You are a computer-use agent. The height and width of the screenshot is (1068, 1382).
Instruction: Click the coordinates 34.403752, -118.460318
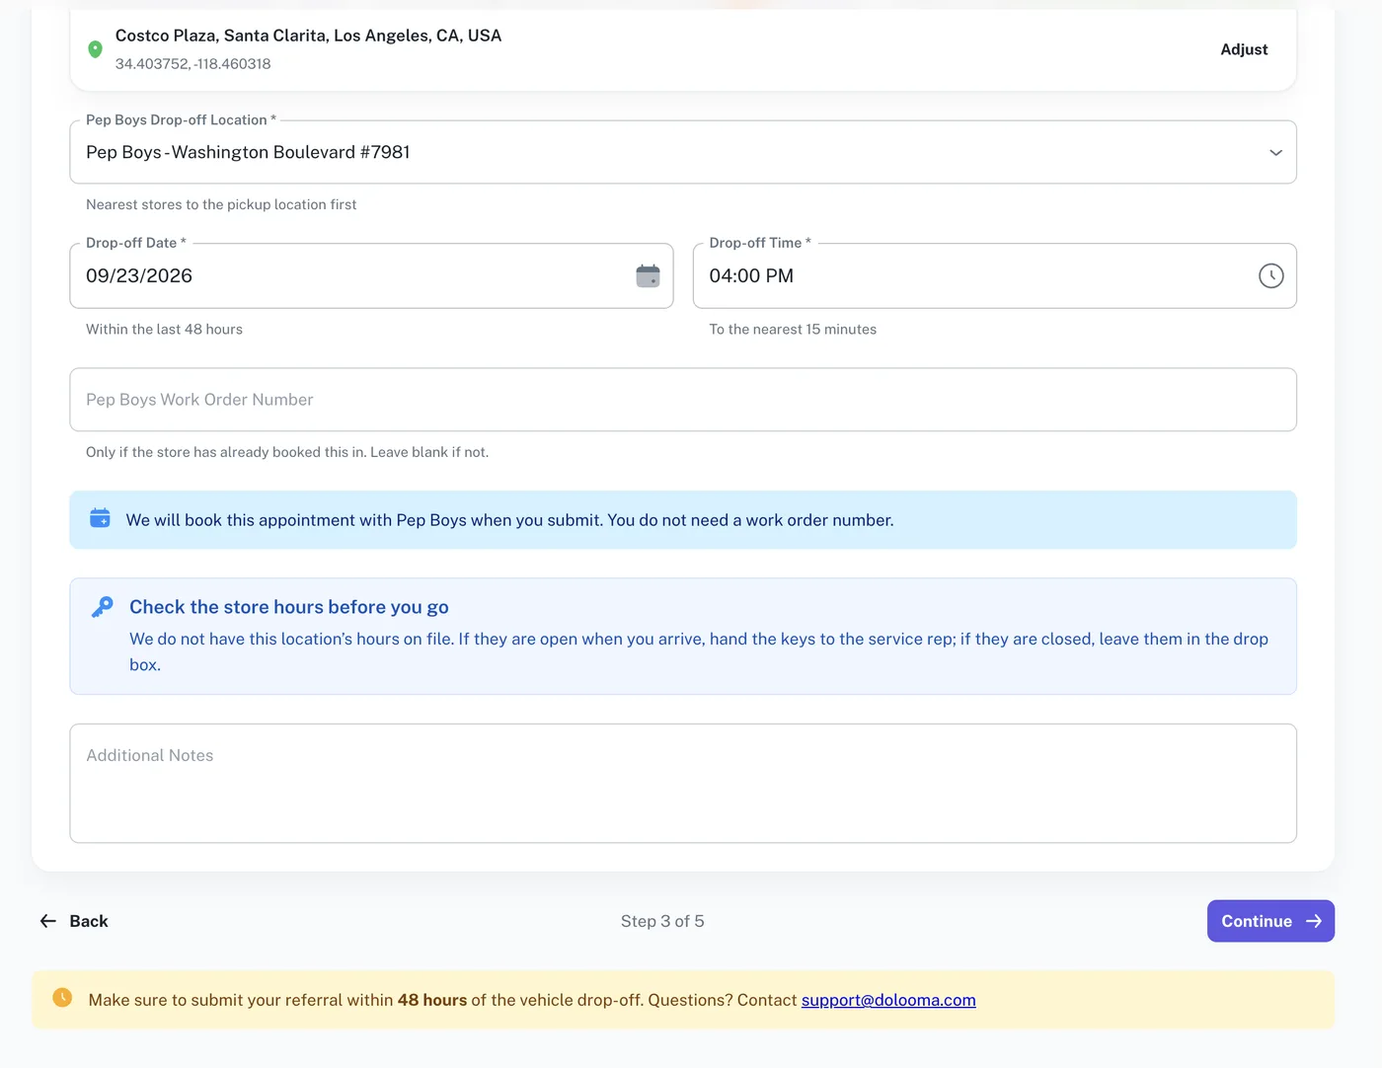[x=193, y=64]
